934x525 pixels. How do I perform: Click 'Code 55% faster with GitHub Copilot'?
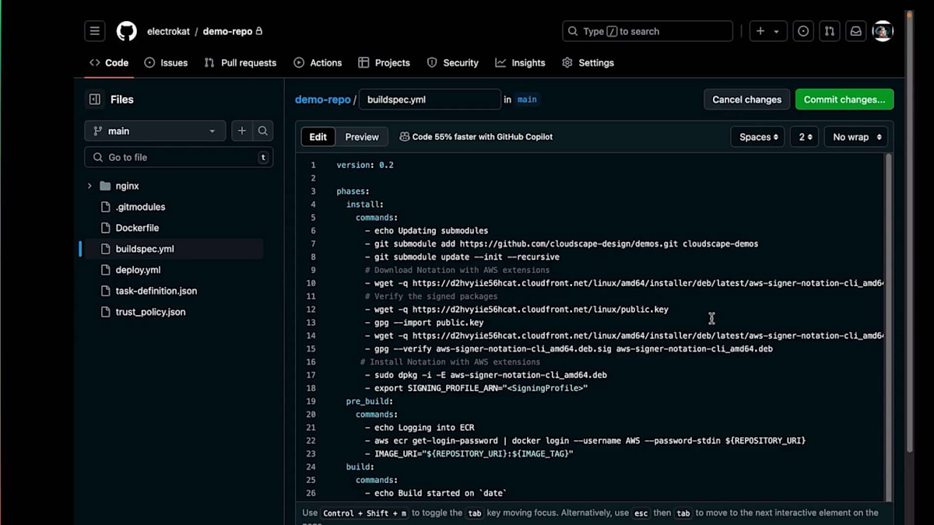click(483, 137)
